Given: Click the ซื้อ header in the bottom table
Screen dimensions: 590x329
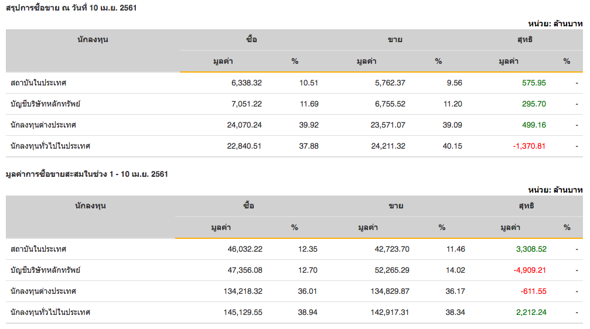Looking at the screenshot, I should coord(249,206).
